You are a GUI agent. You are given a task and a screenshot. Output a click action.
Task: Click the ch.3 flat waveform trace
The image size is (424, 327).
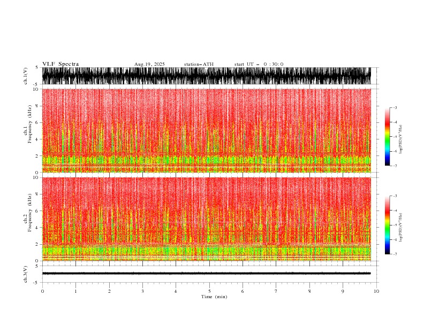click(x=206, y=274)
